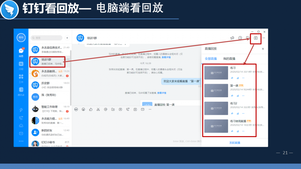301x169 pixels.
Task: Close the 直播回放 panel
Action: pos(263,49)
